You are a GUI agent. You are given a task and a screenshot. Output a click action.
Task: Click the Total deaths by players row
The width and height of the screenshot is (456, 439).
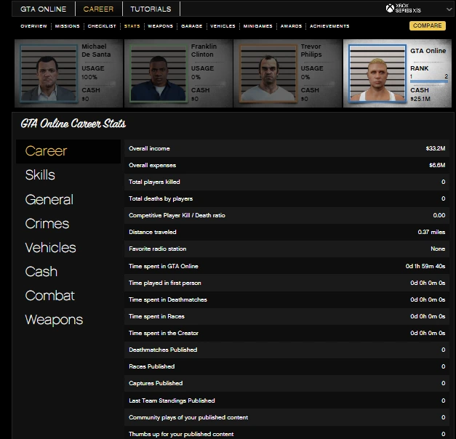287,198
